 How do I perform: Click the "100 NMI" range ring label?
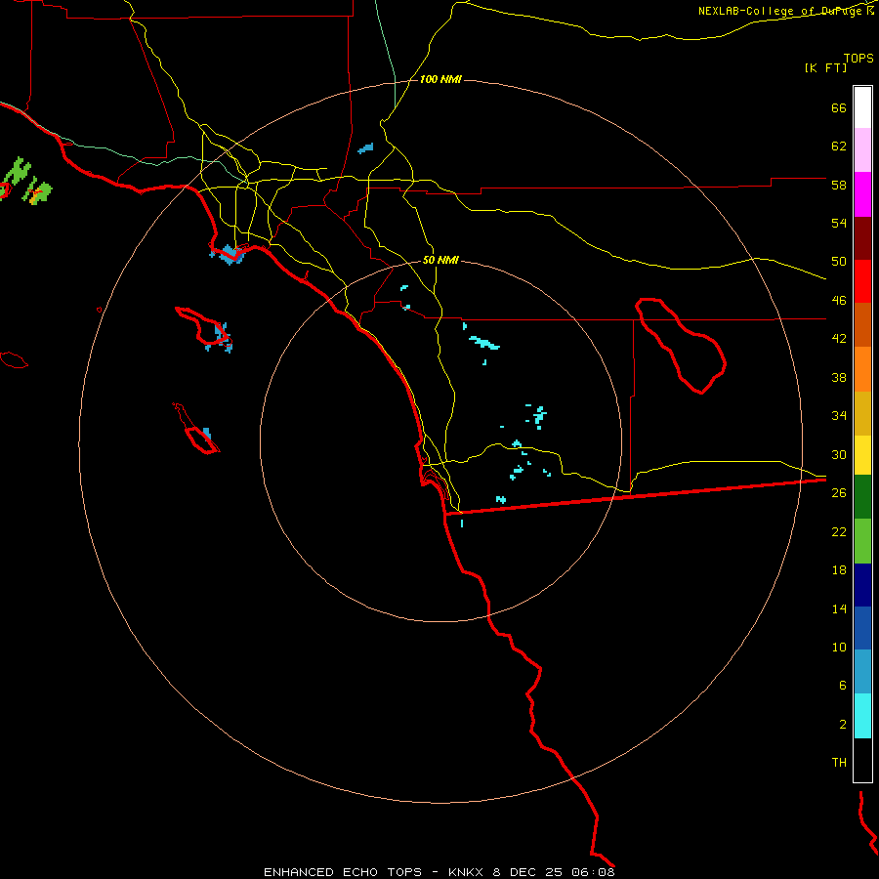[x=440, y=80]
